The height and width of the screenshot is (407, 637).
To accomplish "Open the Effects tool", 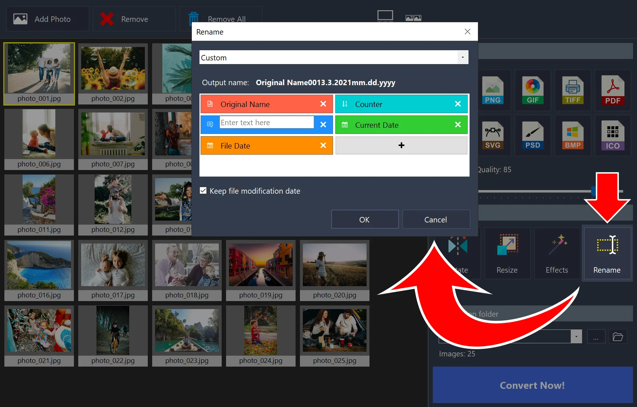I will coord(557,253).
